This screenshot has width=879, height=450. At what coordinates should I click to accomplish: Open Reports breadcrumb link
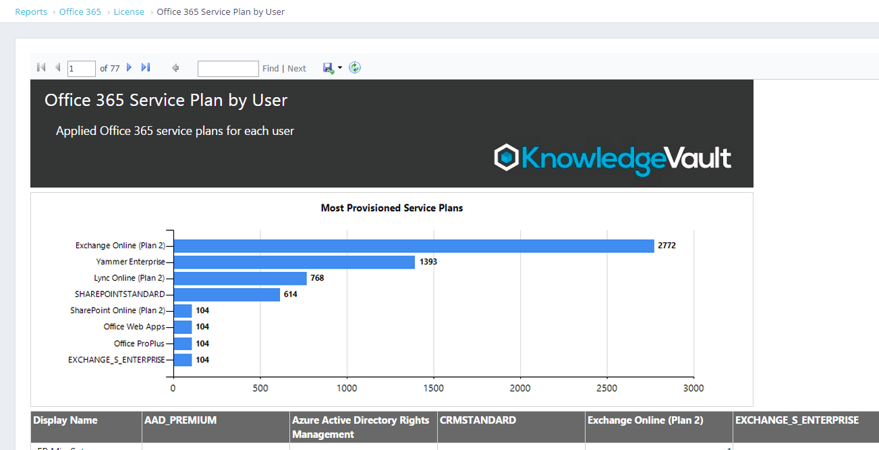pos(31,11)
